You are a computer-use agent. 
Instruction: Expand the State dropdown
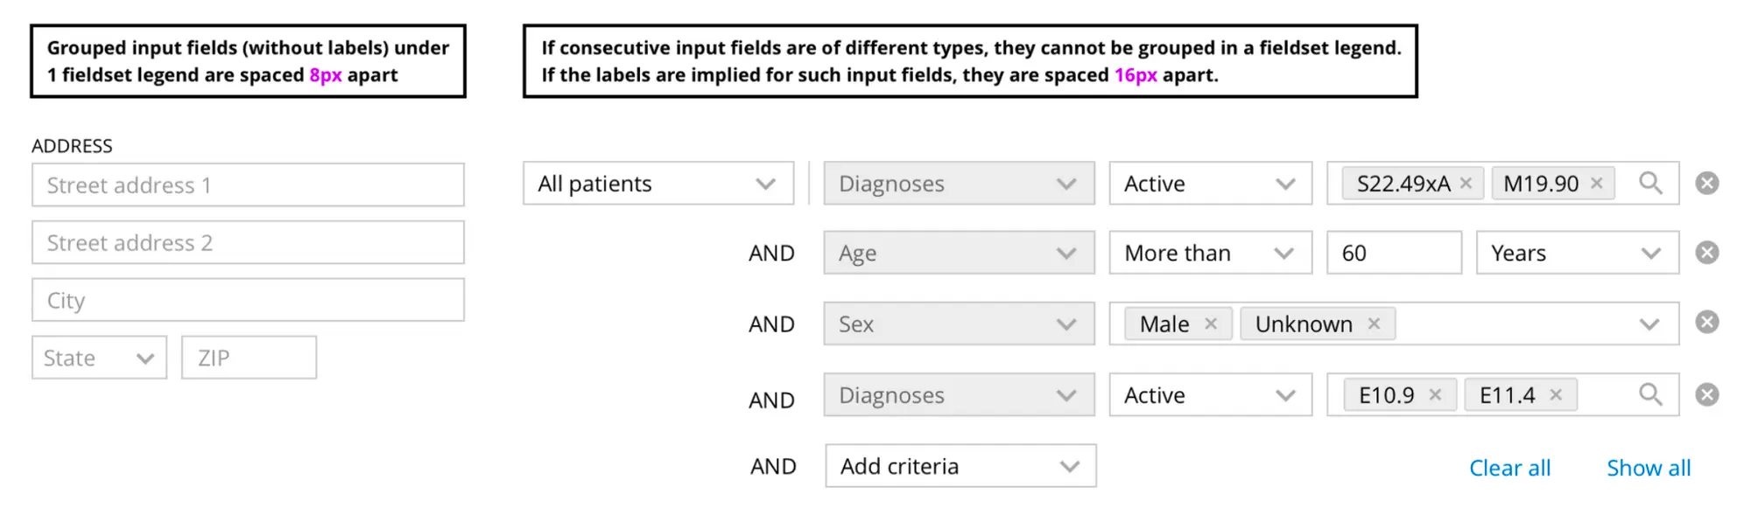point(99,358)
